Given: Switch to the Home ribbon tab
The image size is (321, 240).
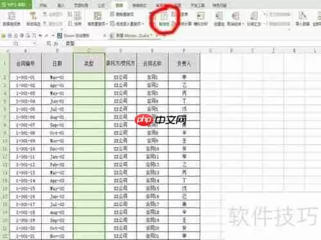Looking at the screenshot, I should [43, 5].
